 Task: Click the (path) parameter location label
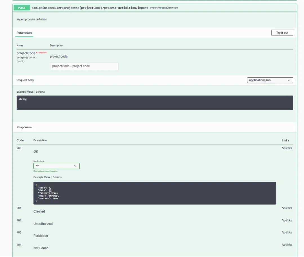pyautogui.click(x=21, y=61)
